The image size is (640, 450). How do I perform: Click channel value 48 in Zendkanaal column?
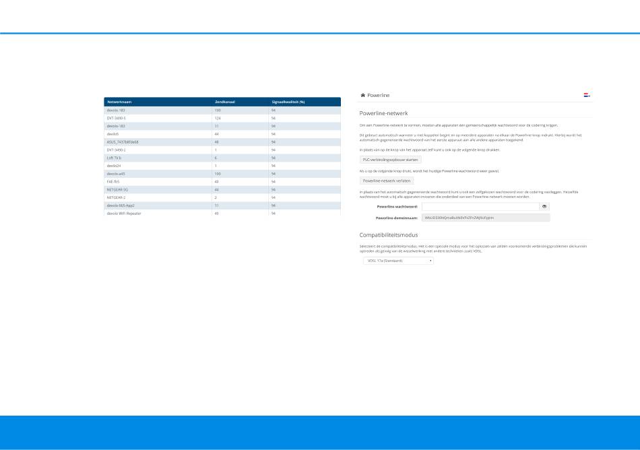217,142
